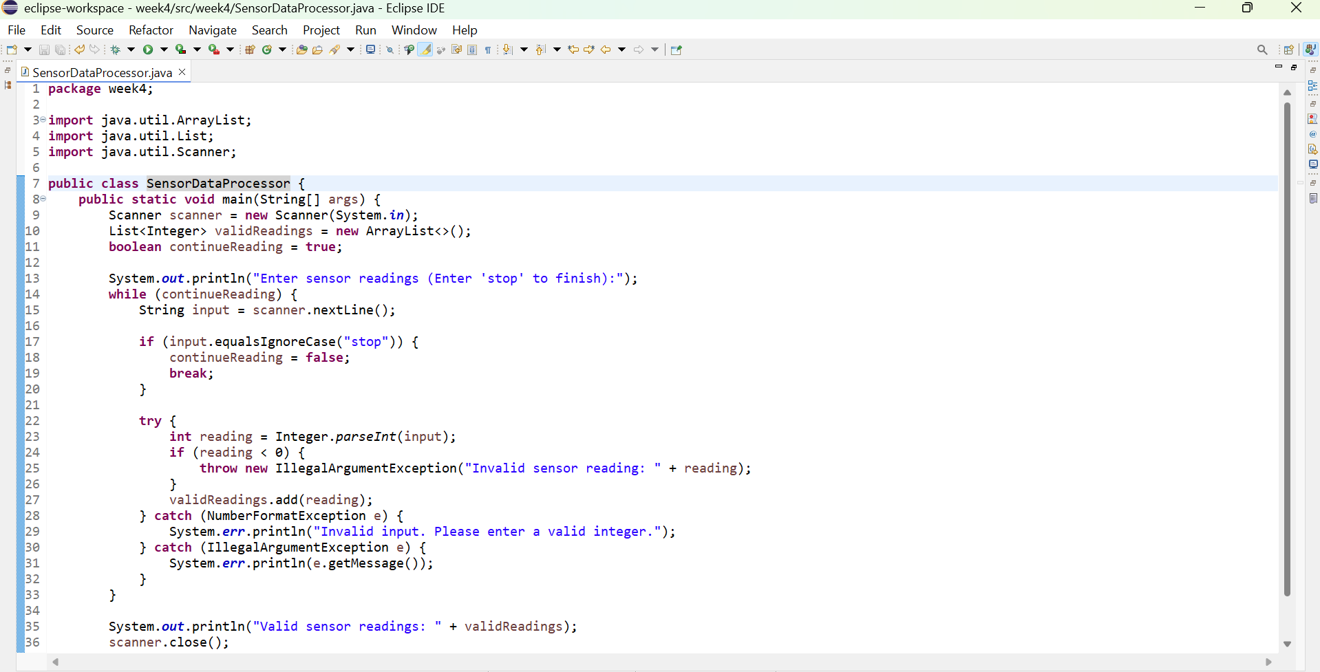
Task: Click the magnifier search icon at top right
Action: tap(1262, 50)
